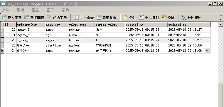This screenshot has height=107, width=224.
Task: Click the value_type column header
Action: coord(82,25)
